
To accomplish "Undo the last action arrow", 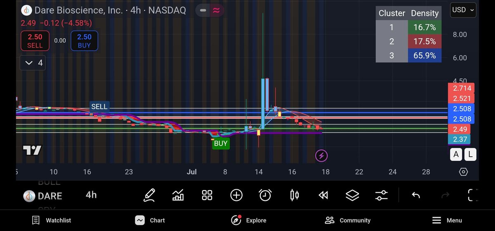I will pyautogui.click(x=416, y=195).
